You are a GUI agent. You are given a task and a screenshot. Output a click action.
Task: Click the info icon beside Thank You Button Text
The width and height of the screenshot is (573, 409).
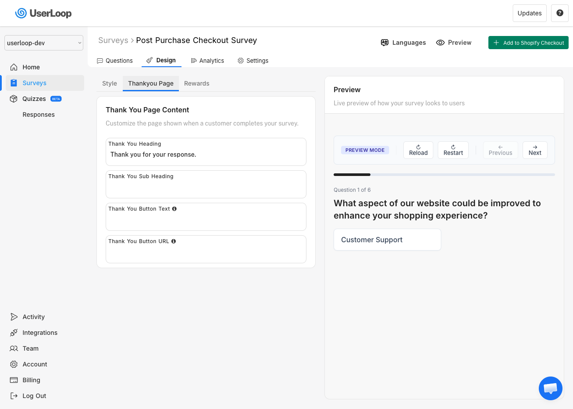[174, 209]
